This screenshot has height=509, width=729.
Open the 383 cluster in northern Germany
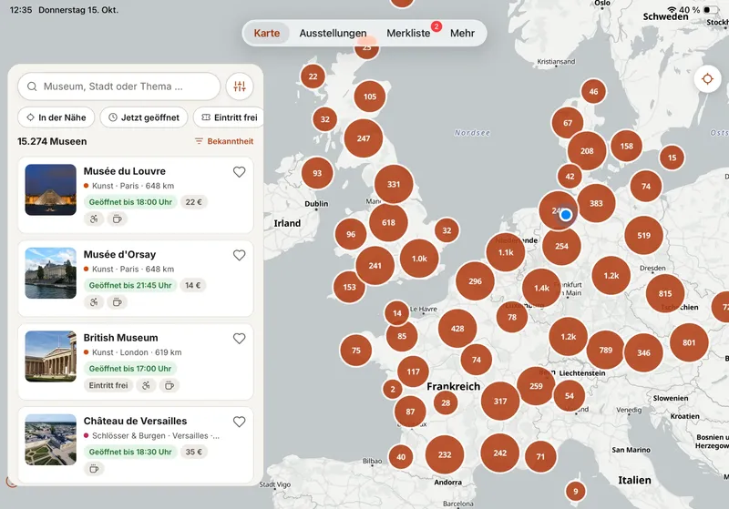point(596,203)
